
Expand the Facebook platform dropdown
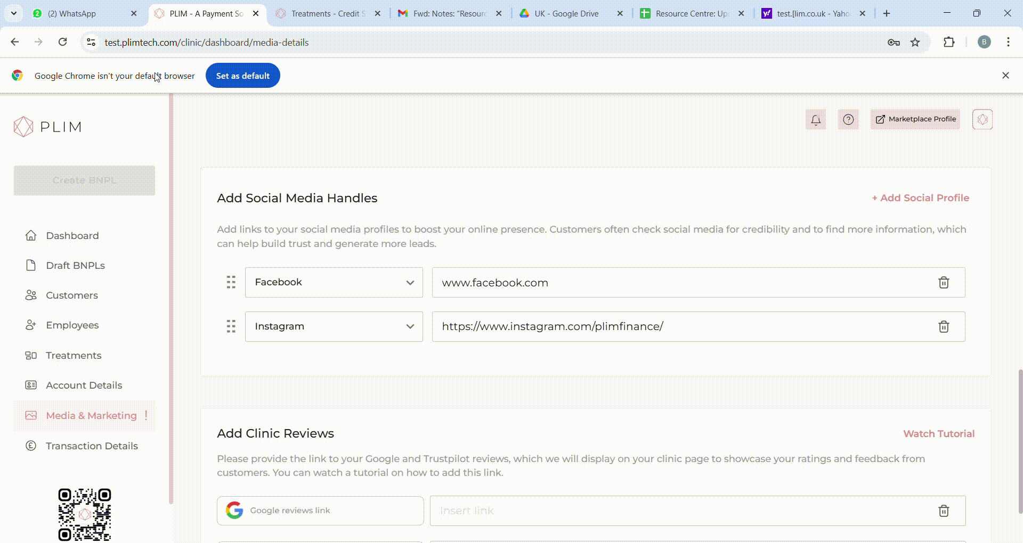334,282
